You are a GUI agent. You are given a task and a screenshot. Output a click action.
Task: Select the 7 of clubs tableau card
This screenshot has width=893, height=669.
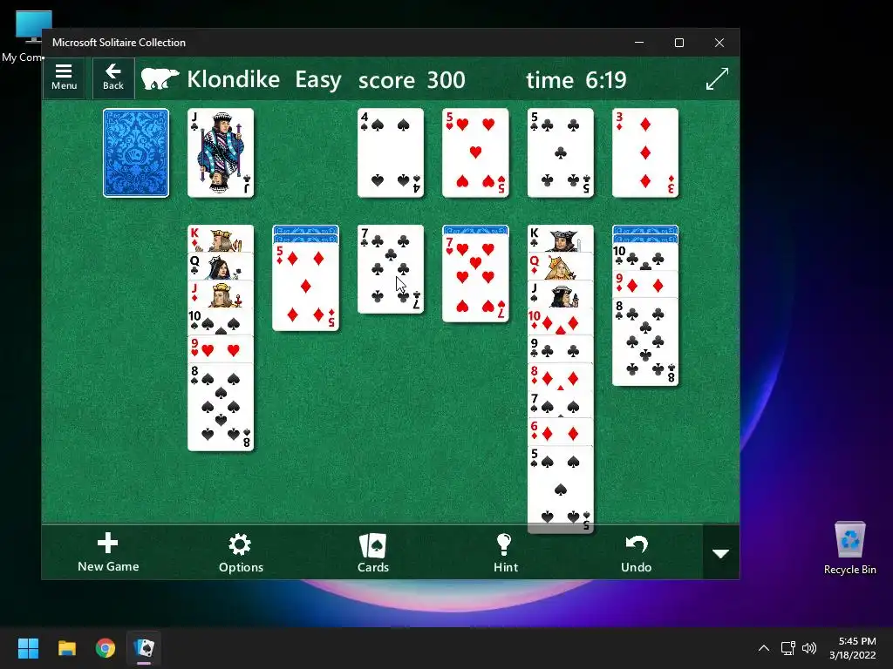391,269
